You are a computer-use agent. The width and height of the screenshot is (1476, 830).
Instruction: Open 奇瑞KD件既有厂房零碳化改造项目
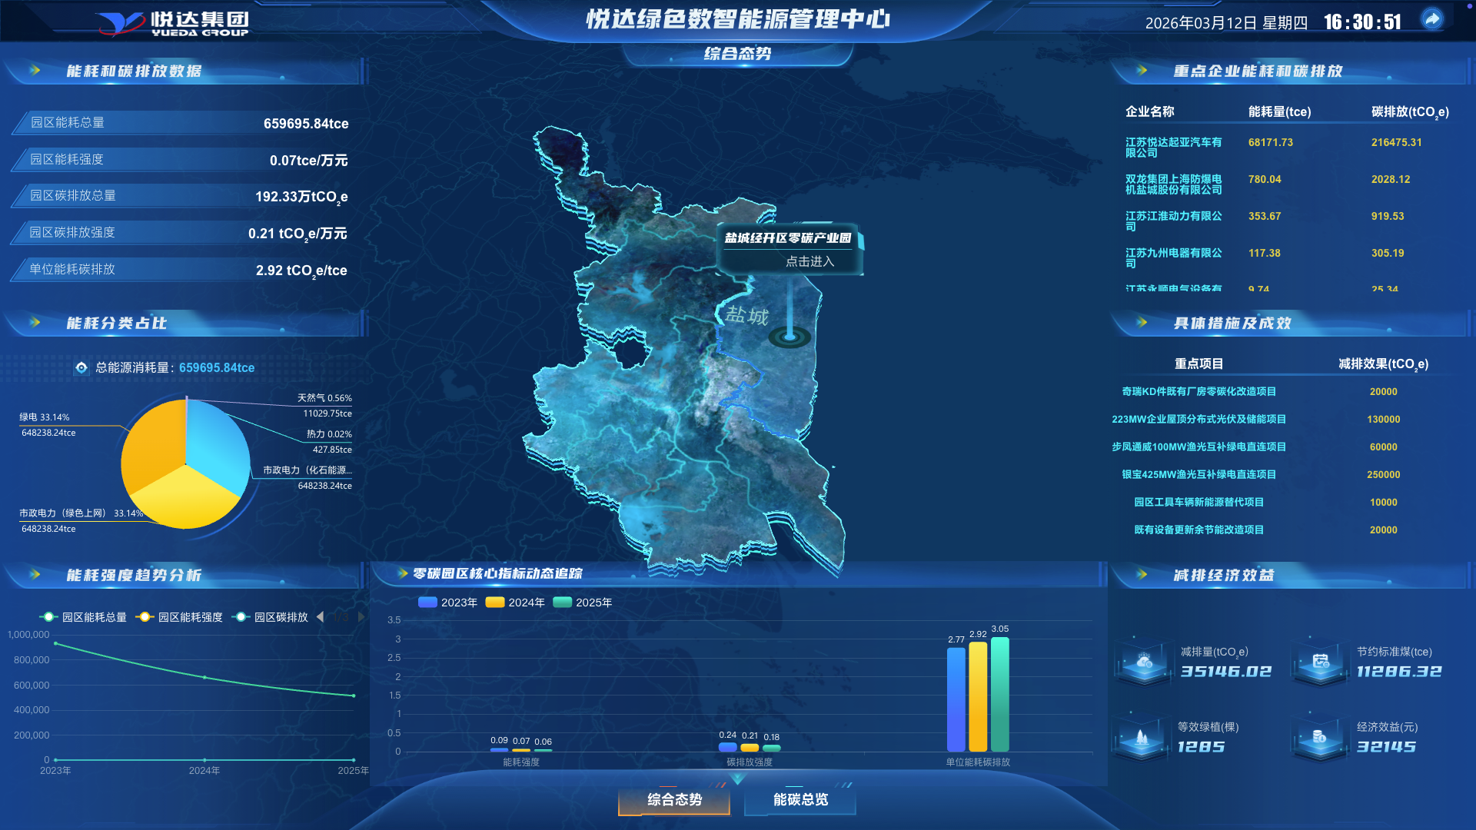tap(1198, 392)
